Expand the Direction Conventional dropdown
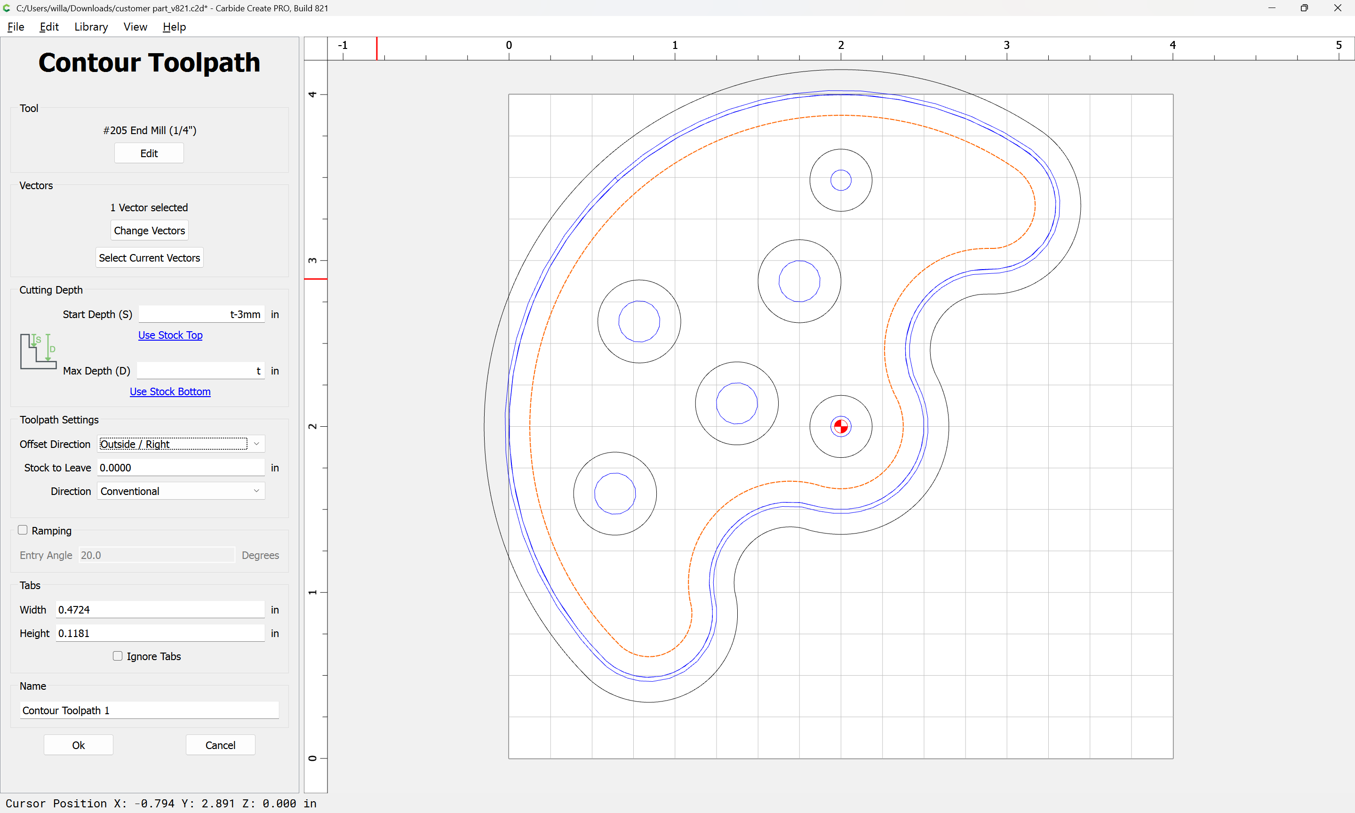Screen dimensions: 1355x813 181,491
